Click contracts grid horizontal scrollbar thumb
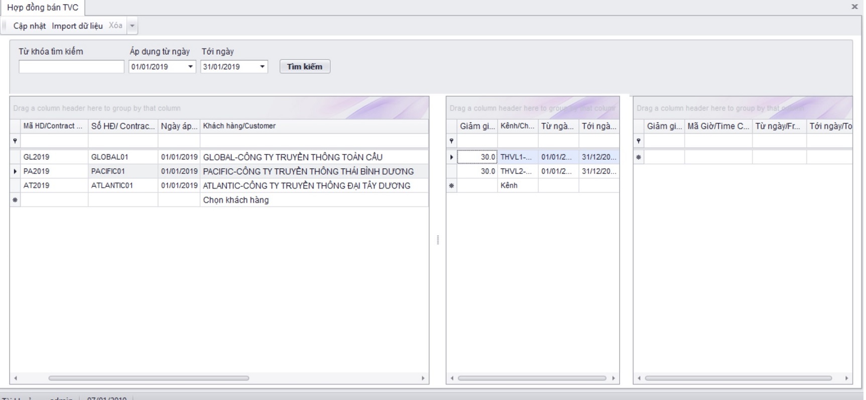Image resolution: width=866 pixels, height=400 pixels. pos(149,378)
